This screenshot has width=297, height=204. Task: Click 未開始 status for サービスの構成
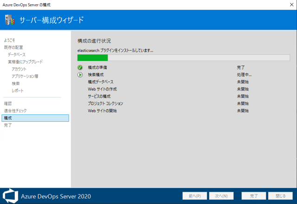[243, 96]
